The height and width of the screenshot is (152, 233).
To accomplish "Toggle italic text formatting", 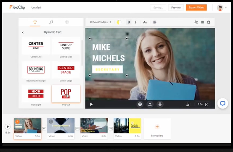I will 135,22.
